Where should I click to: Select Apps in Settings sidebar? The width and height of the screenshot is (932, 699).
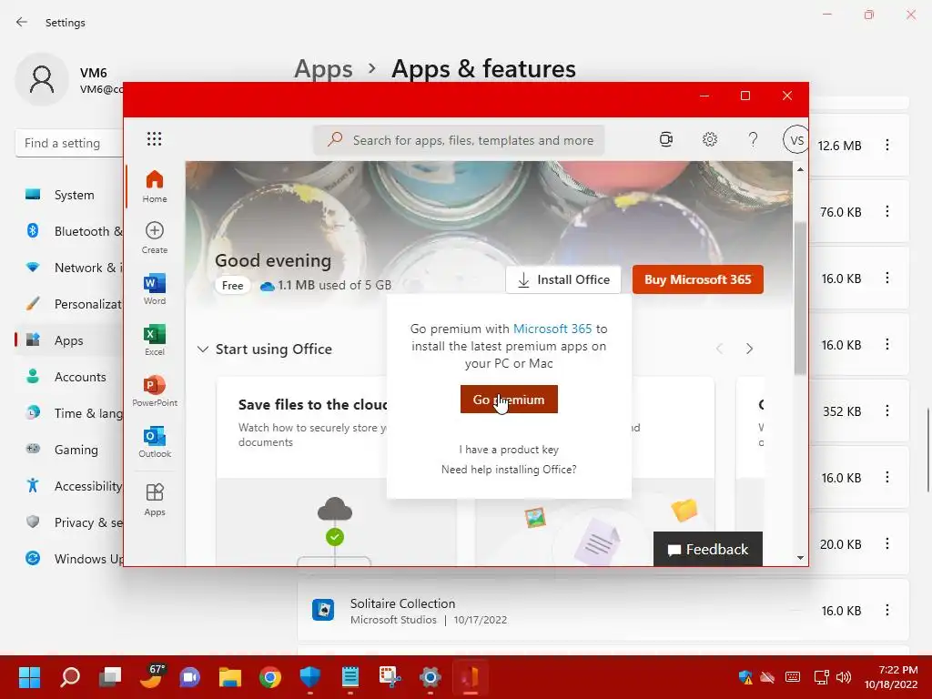[x=69, y=340]
